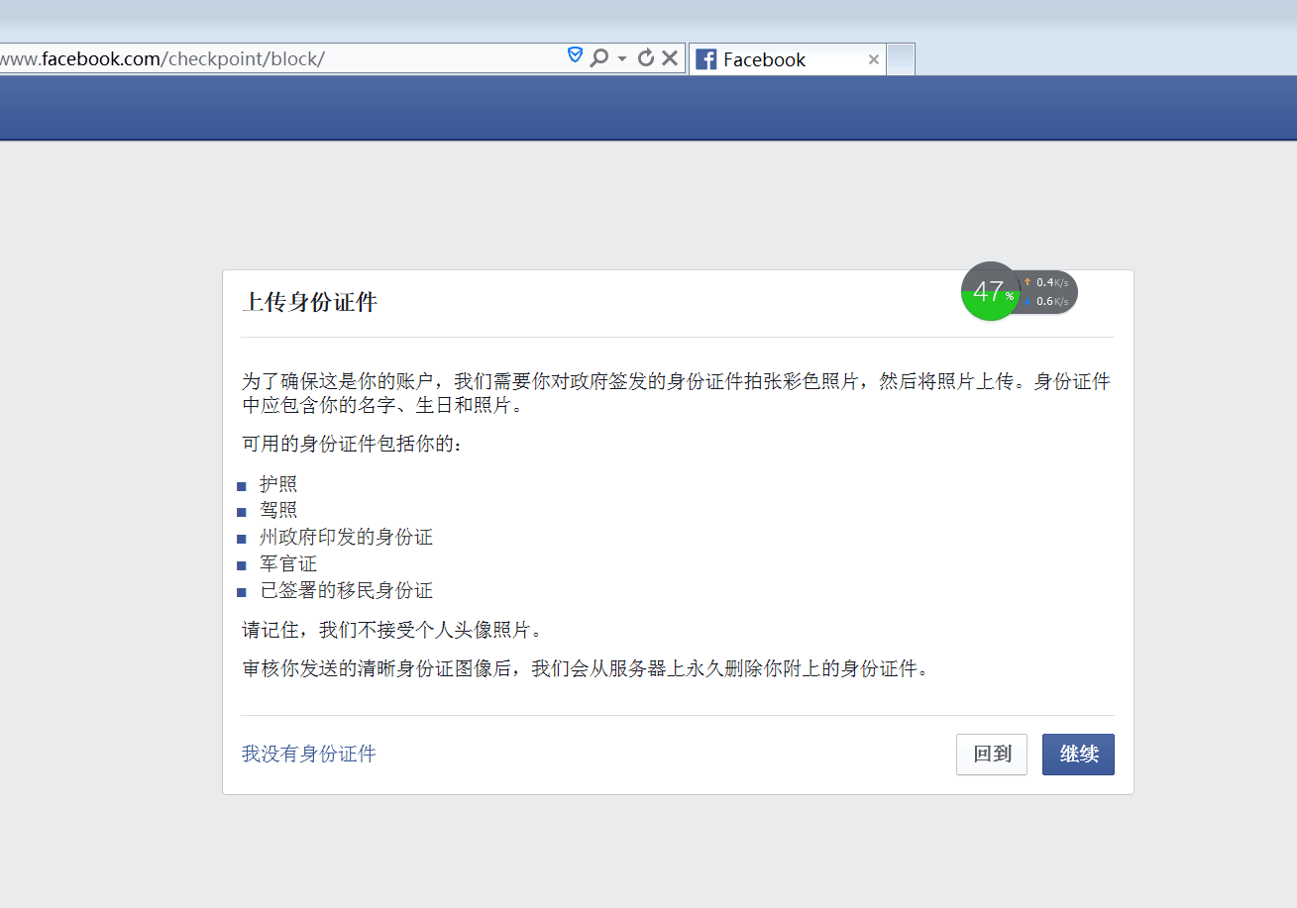This screenshot has height=908, width=1297.
Task: Click the orange upload speed arrow indicator
Action: pos(1027,282)
